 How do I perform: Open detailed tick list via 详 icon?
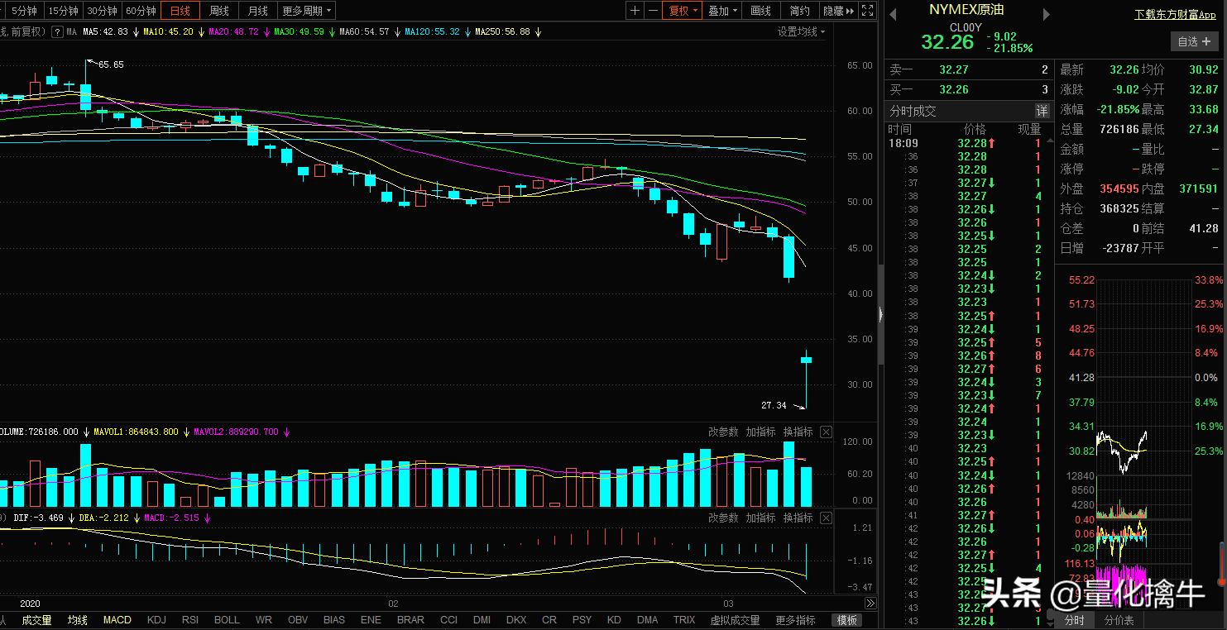pyautogui.click(x=1042, y=111)
